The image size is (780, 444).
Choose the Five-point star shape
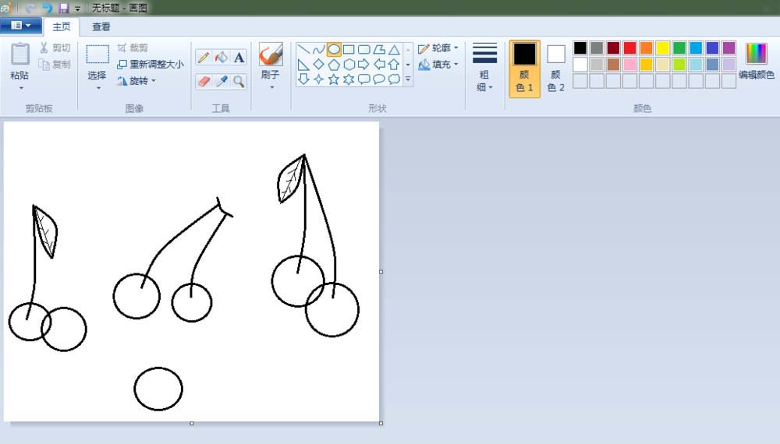click(334, 79)
